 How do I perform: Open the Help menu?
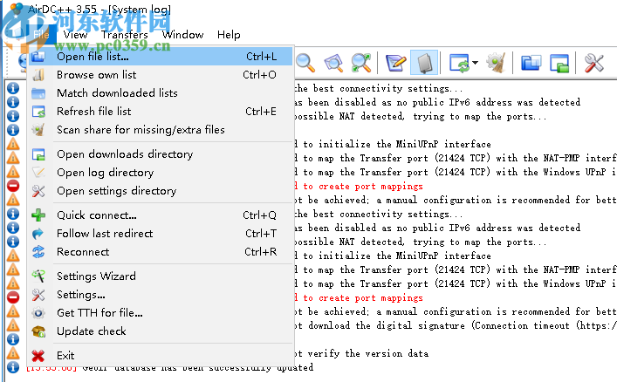click(229, 35)
